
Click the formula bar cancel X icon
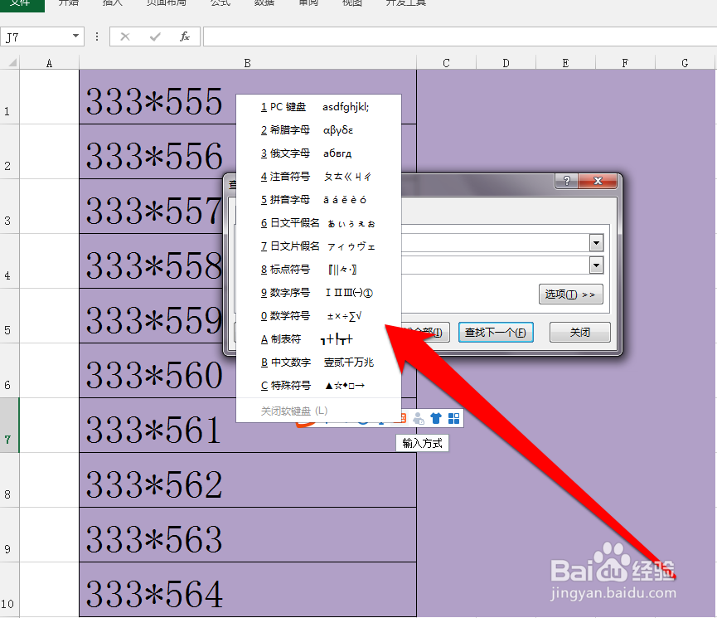point(125,36)
